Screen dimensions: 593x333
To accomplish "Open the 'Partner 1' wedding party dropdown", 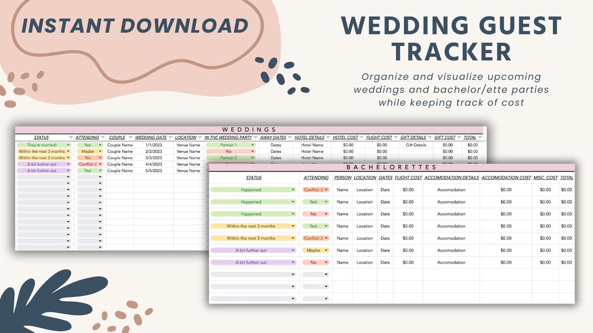I will click(253, 143).
